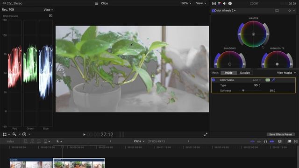Open the Info inspector icon
Screen dimensions: 299x168
click(x=230, y=3)
